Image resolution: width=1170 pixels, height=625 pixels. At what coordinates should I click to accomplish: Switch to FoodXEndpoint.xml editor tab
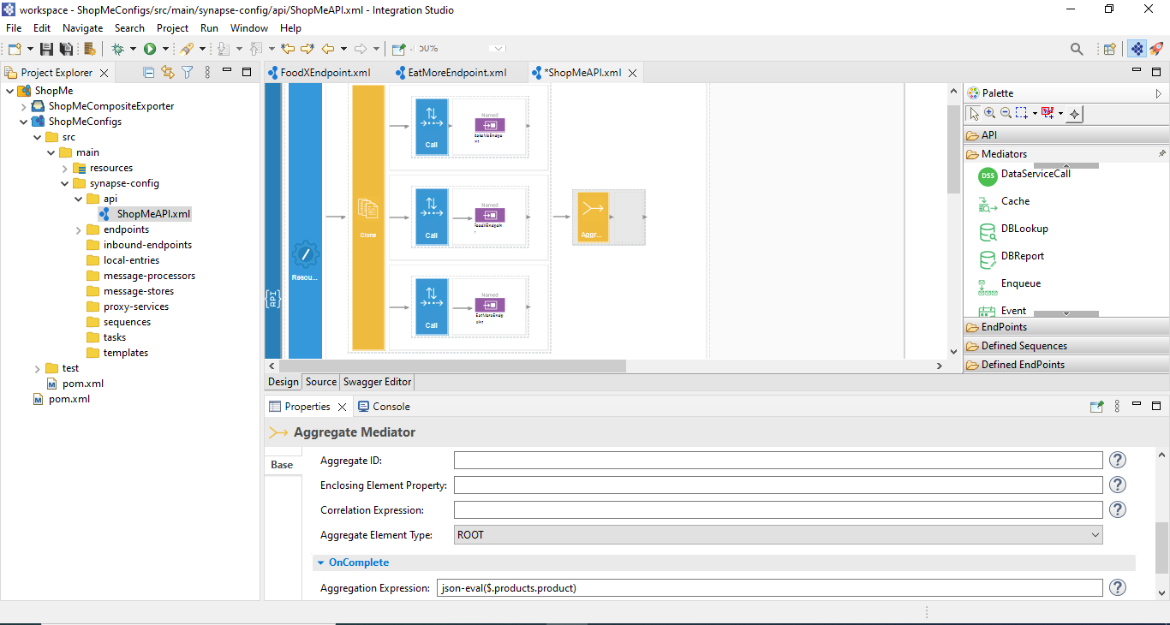[x=319, y=73]
